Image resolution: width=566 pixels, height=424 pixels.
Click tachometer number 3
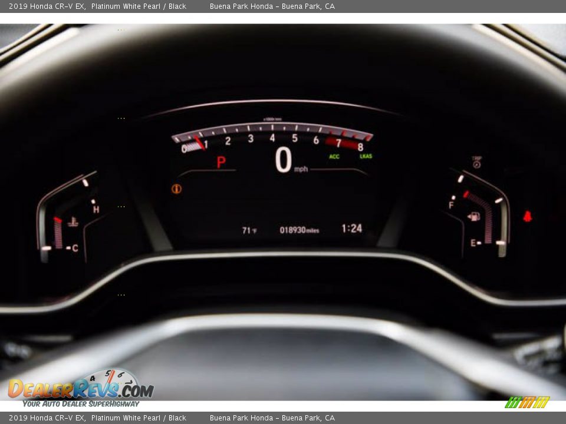[x=251, y=139]
